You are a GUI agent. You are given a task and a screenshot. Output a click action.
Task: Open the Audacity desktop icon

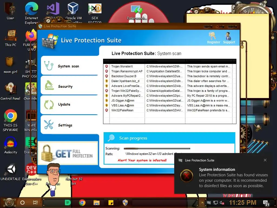point(11,145)
